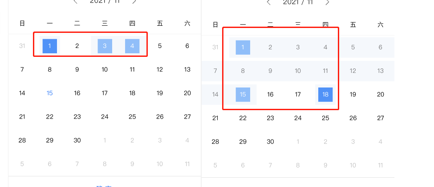Choose date 25 in right calendar

[x=325, y=118]
